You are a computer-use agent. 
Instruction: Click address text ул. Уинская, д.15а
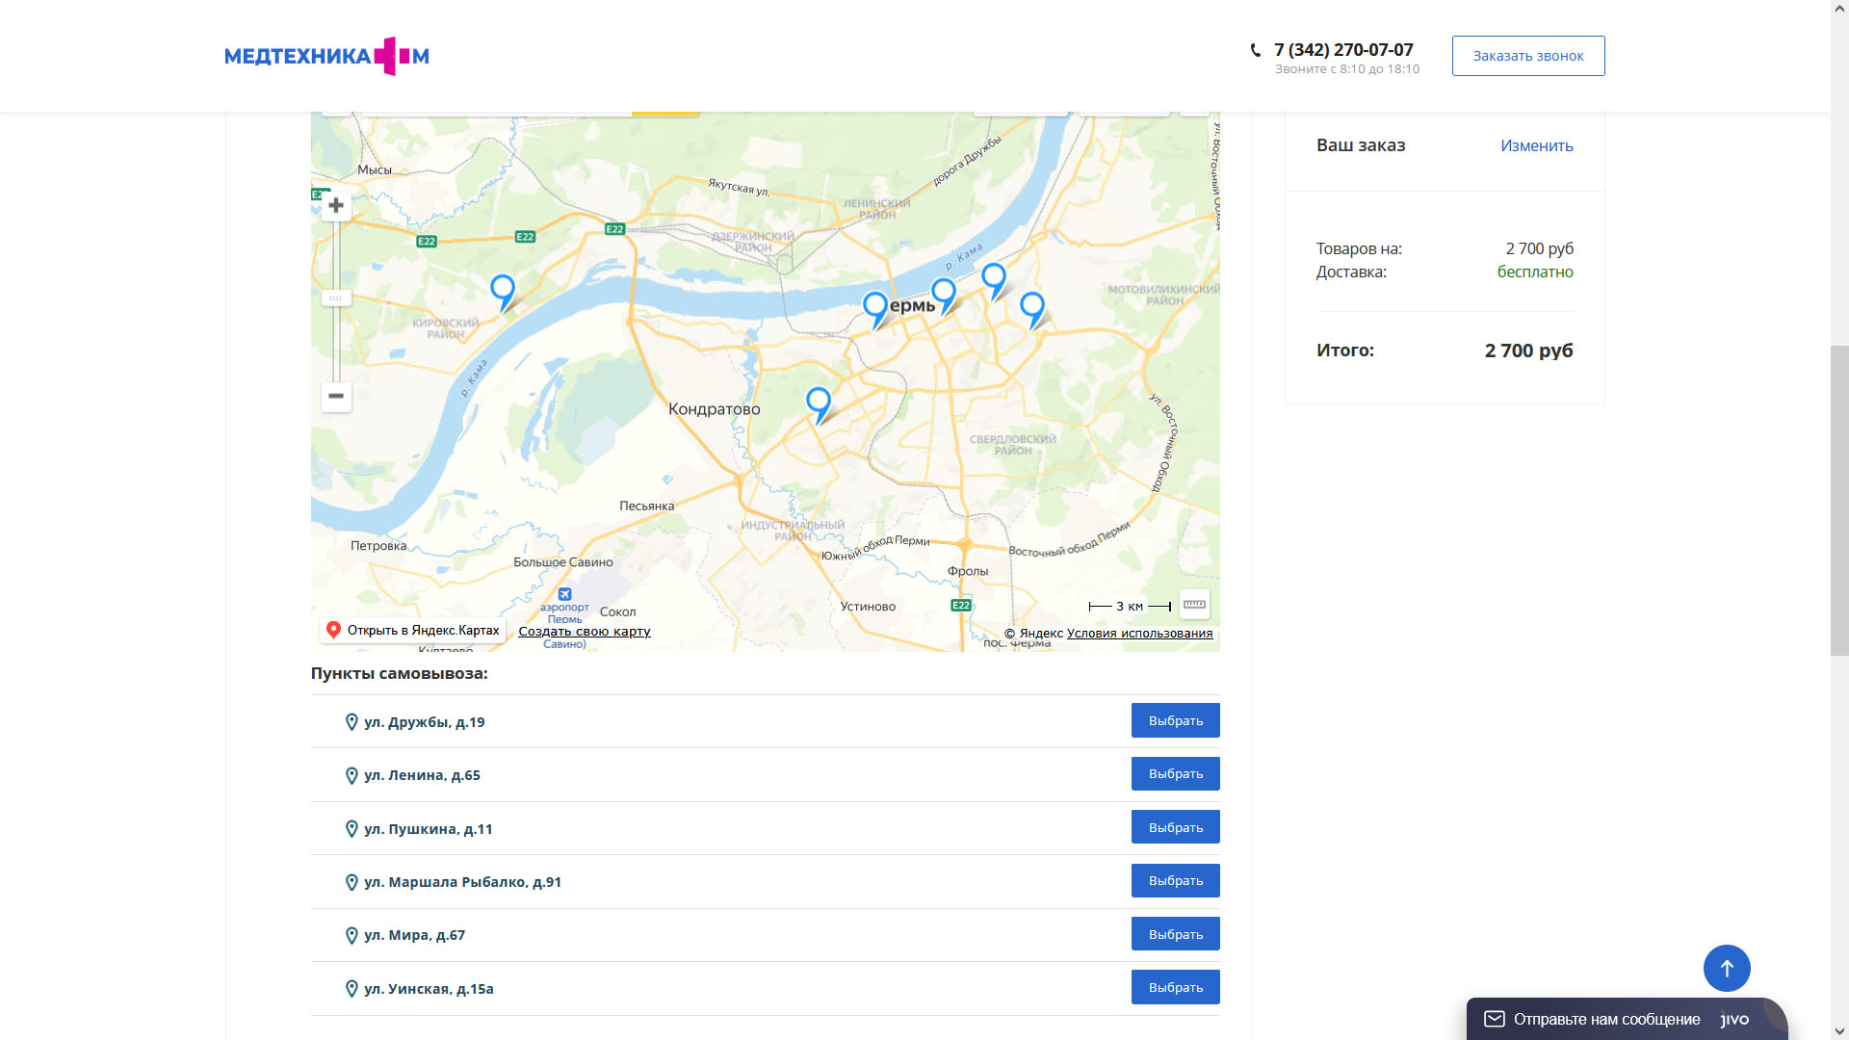pos(429,989)
